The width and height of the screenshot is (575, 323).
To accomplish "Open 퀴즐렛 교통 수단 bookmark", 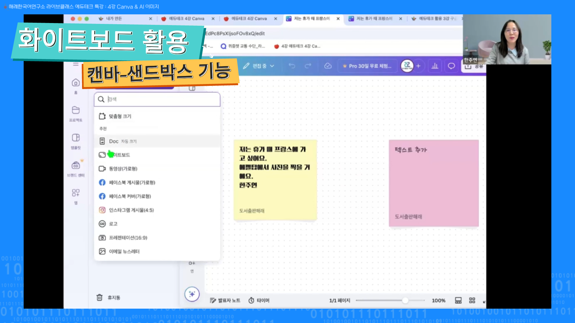I will click(x=243, y=46).
